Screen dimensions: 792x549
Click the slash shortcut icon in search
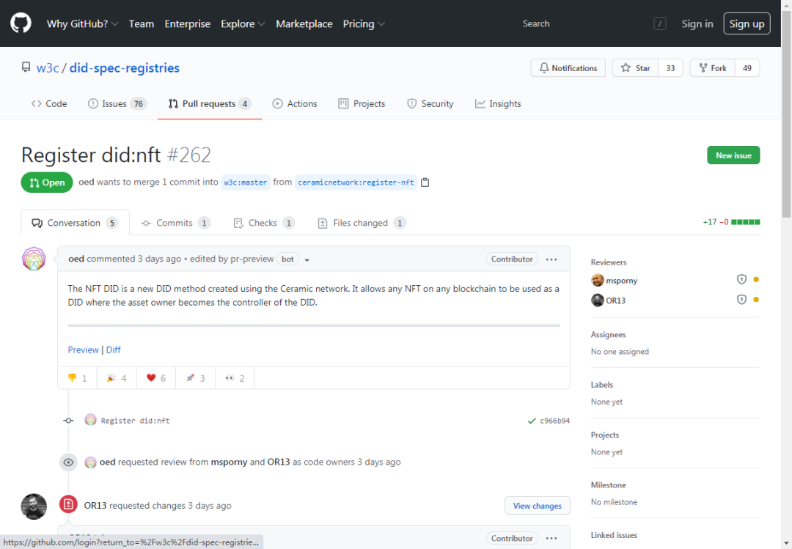tap(660, 23)
